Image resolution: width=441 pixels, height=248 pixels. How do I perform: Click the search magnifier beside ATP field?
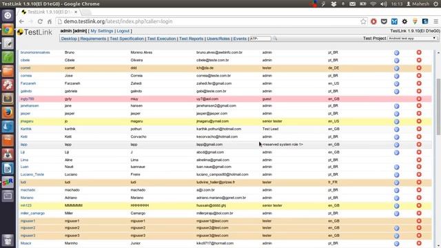click(x=275, y=39)
